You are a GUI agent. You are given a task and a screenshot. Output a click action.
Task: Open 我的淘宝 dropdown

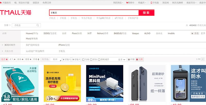[118, 3]
